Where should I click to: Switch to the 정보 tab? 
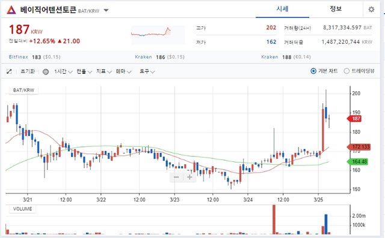pyautogui.click(x=336, y=9)
